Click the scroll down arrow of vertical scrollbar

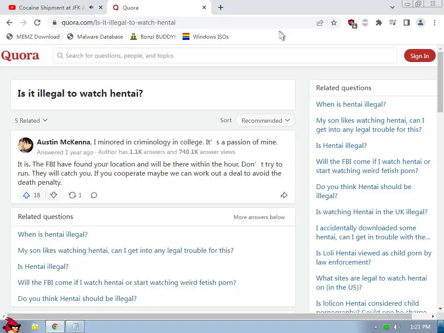click(x=441, y=309)
